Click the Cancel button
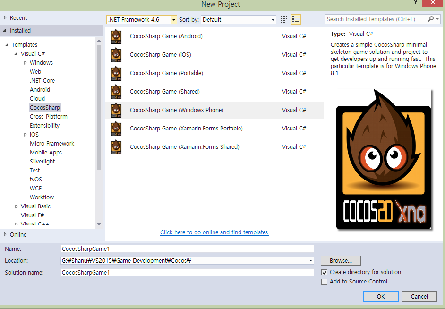This screenshot has height=309, width=445. click(419, 297)
